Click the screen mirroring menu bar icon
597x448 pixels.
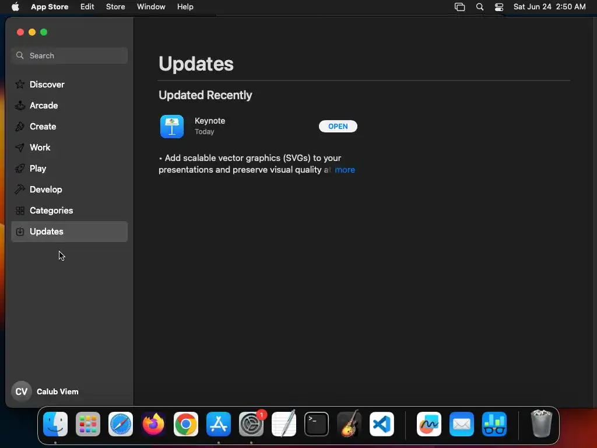(459, 7)
